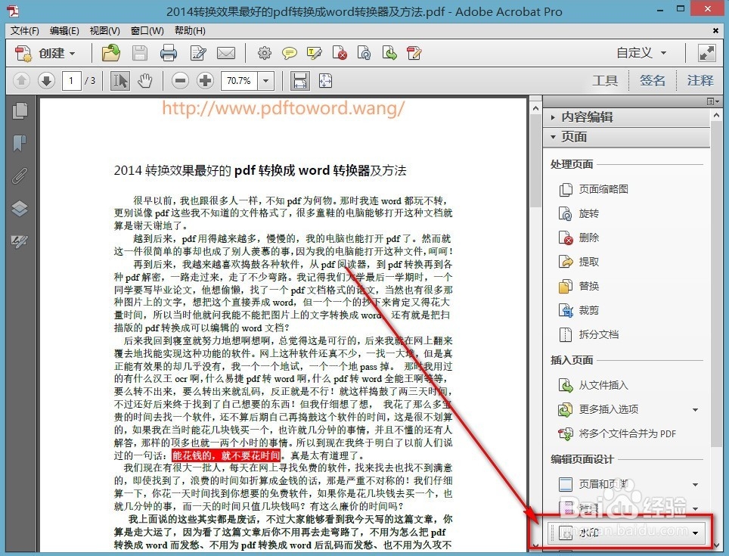
Task: Add a sticky note comment icon
Action: coord(289,53)
